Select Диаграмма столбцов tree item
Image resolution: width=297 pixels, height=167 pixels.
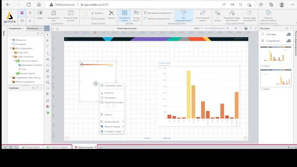click(x=30, y=65)
